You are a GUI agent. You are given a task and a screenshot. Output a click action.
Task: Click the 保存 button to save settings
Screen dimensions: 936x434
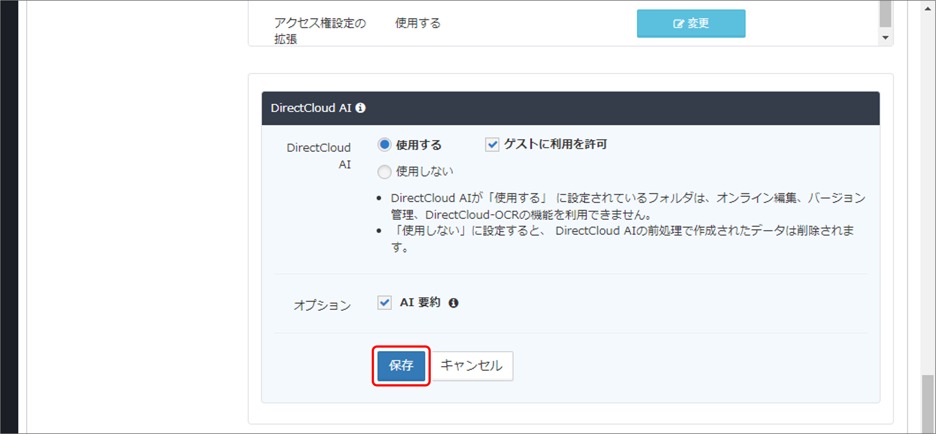(401, 366)
